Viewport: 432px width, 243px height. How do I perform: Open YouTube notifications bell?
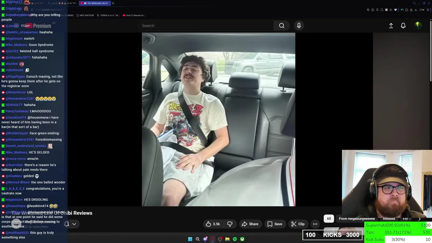(403, 26)
